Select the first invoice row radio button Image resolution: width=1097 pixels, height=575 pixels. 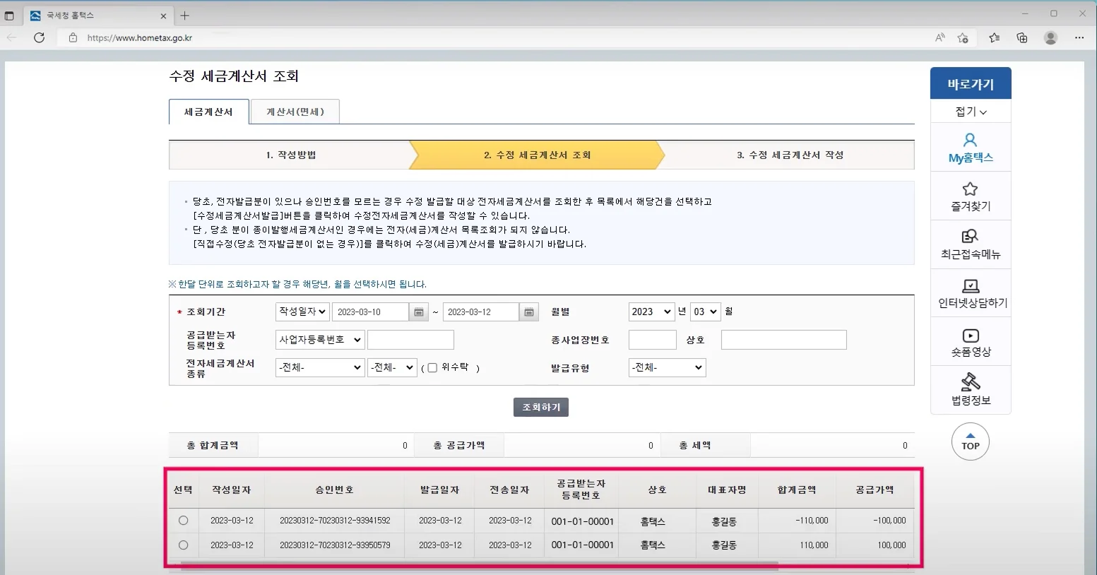point(183,521)
